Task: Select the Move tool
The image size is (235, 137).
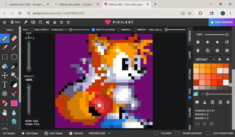Action: click(x=5, y=75)
